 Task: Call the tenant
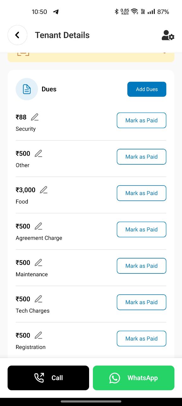click(48, 378)
